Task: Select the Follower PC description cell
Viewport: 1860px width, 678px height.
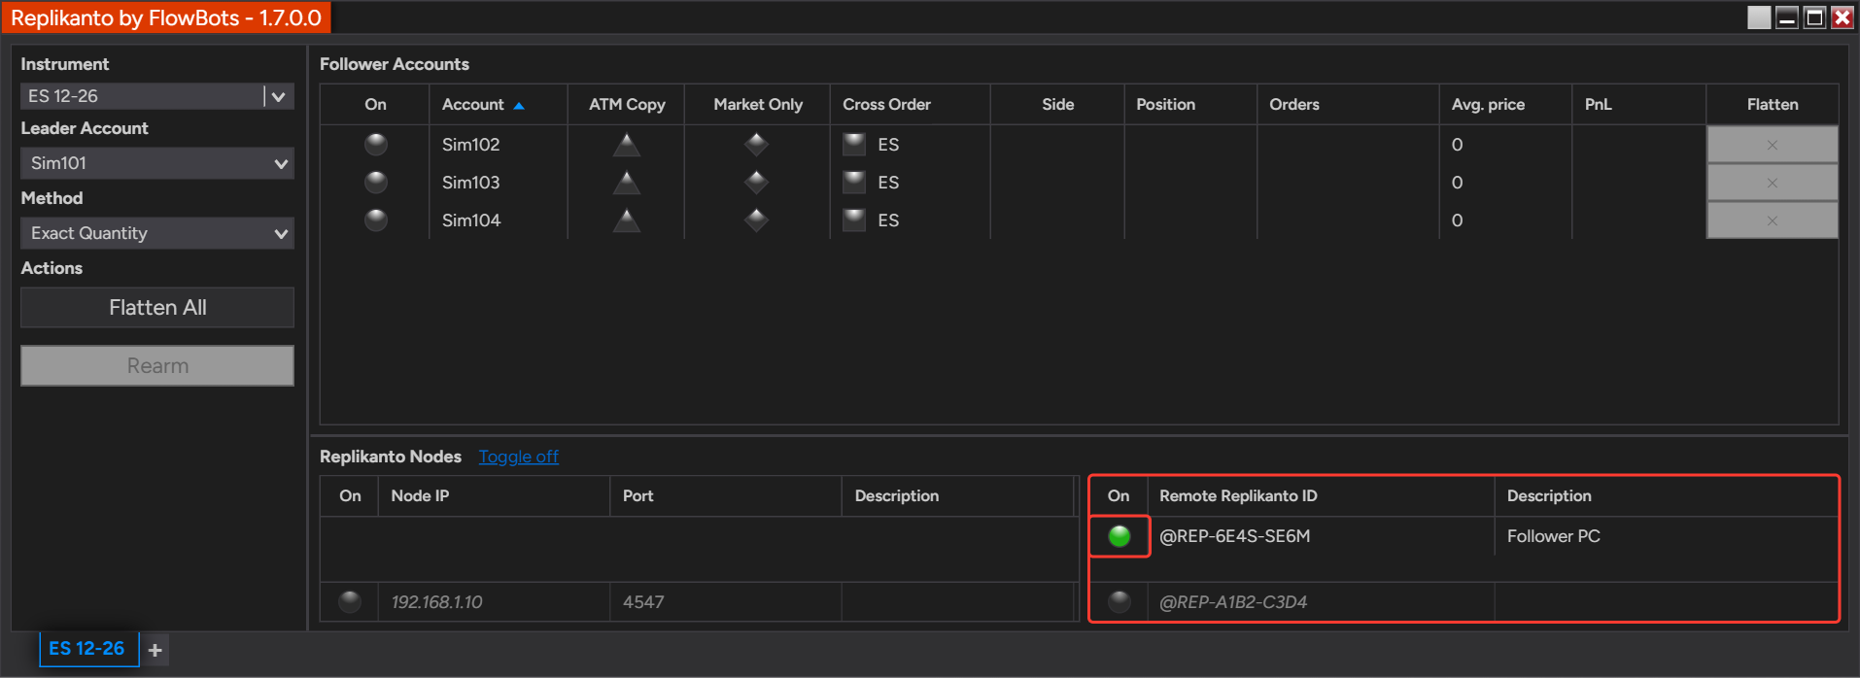Action: coord(1666,536)
